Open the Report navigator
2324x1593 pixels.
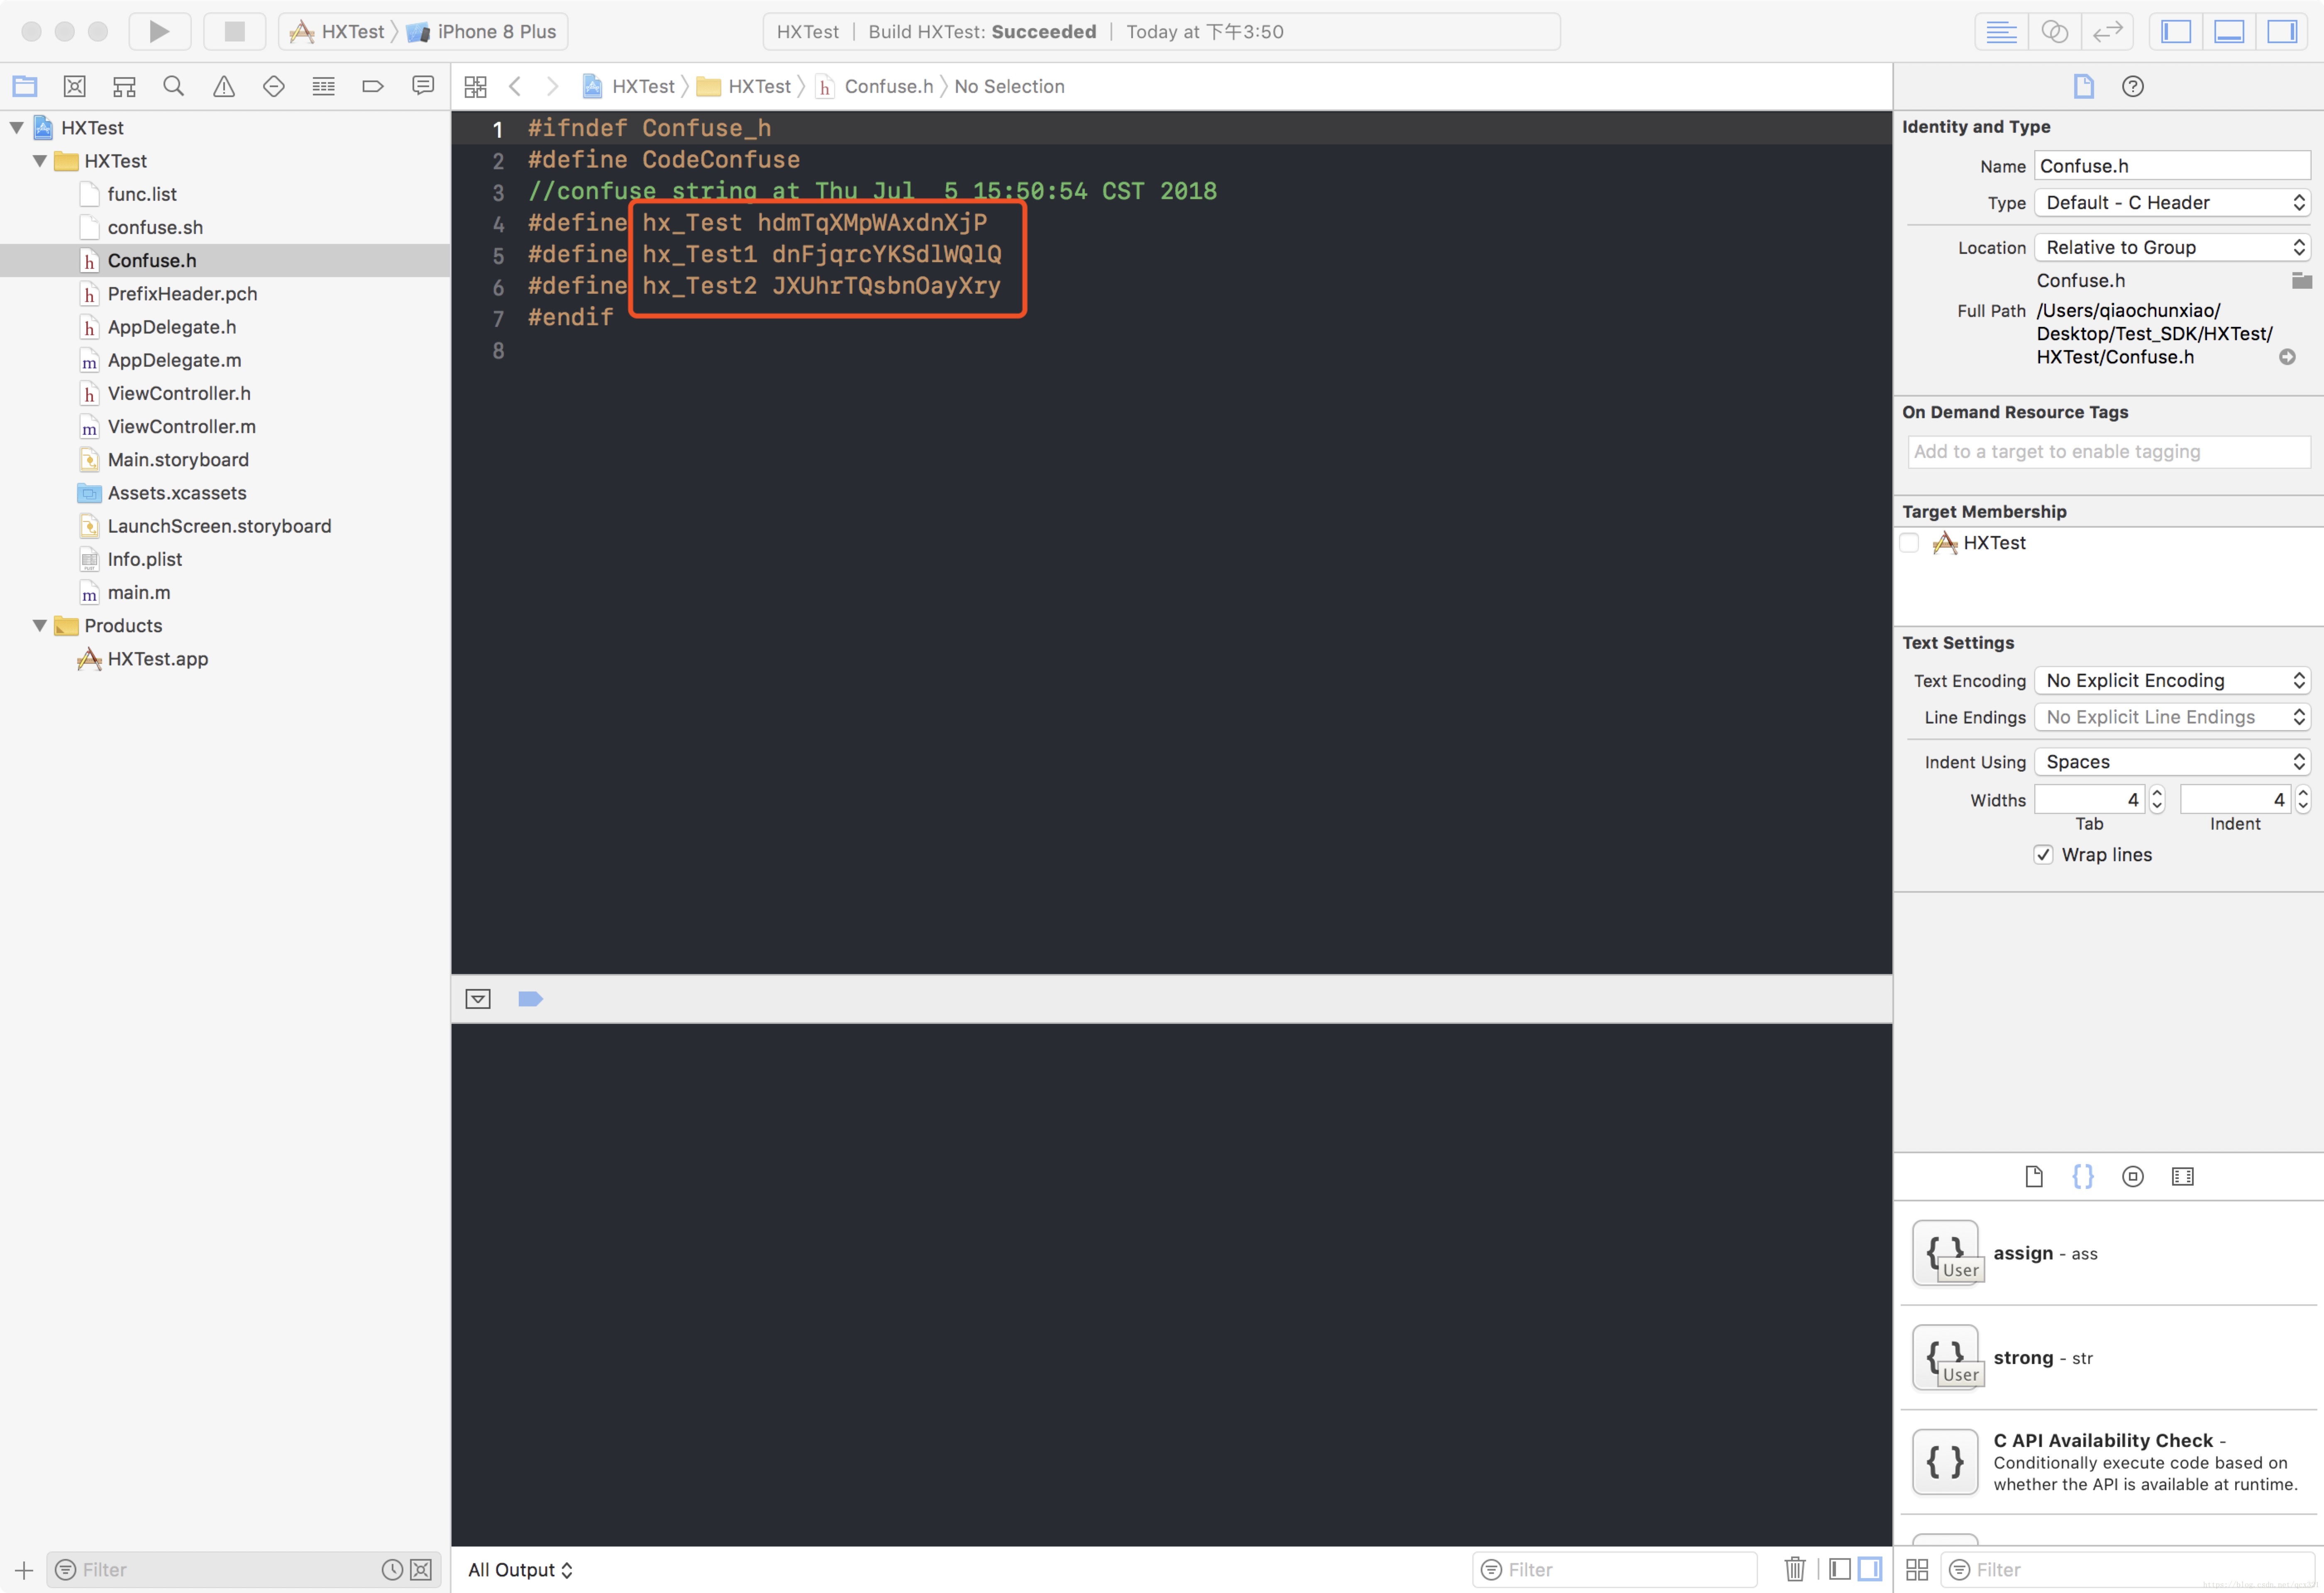(x=423, y=86)
